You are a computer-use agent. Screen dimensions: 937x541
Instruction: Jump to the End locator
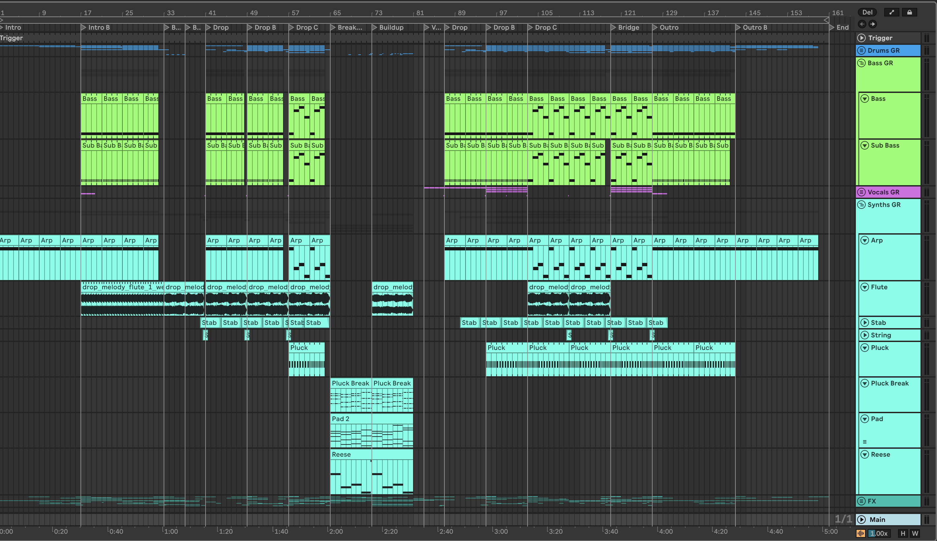[x=839, y=27]
